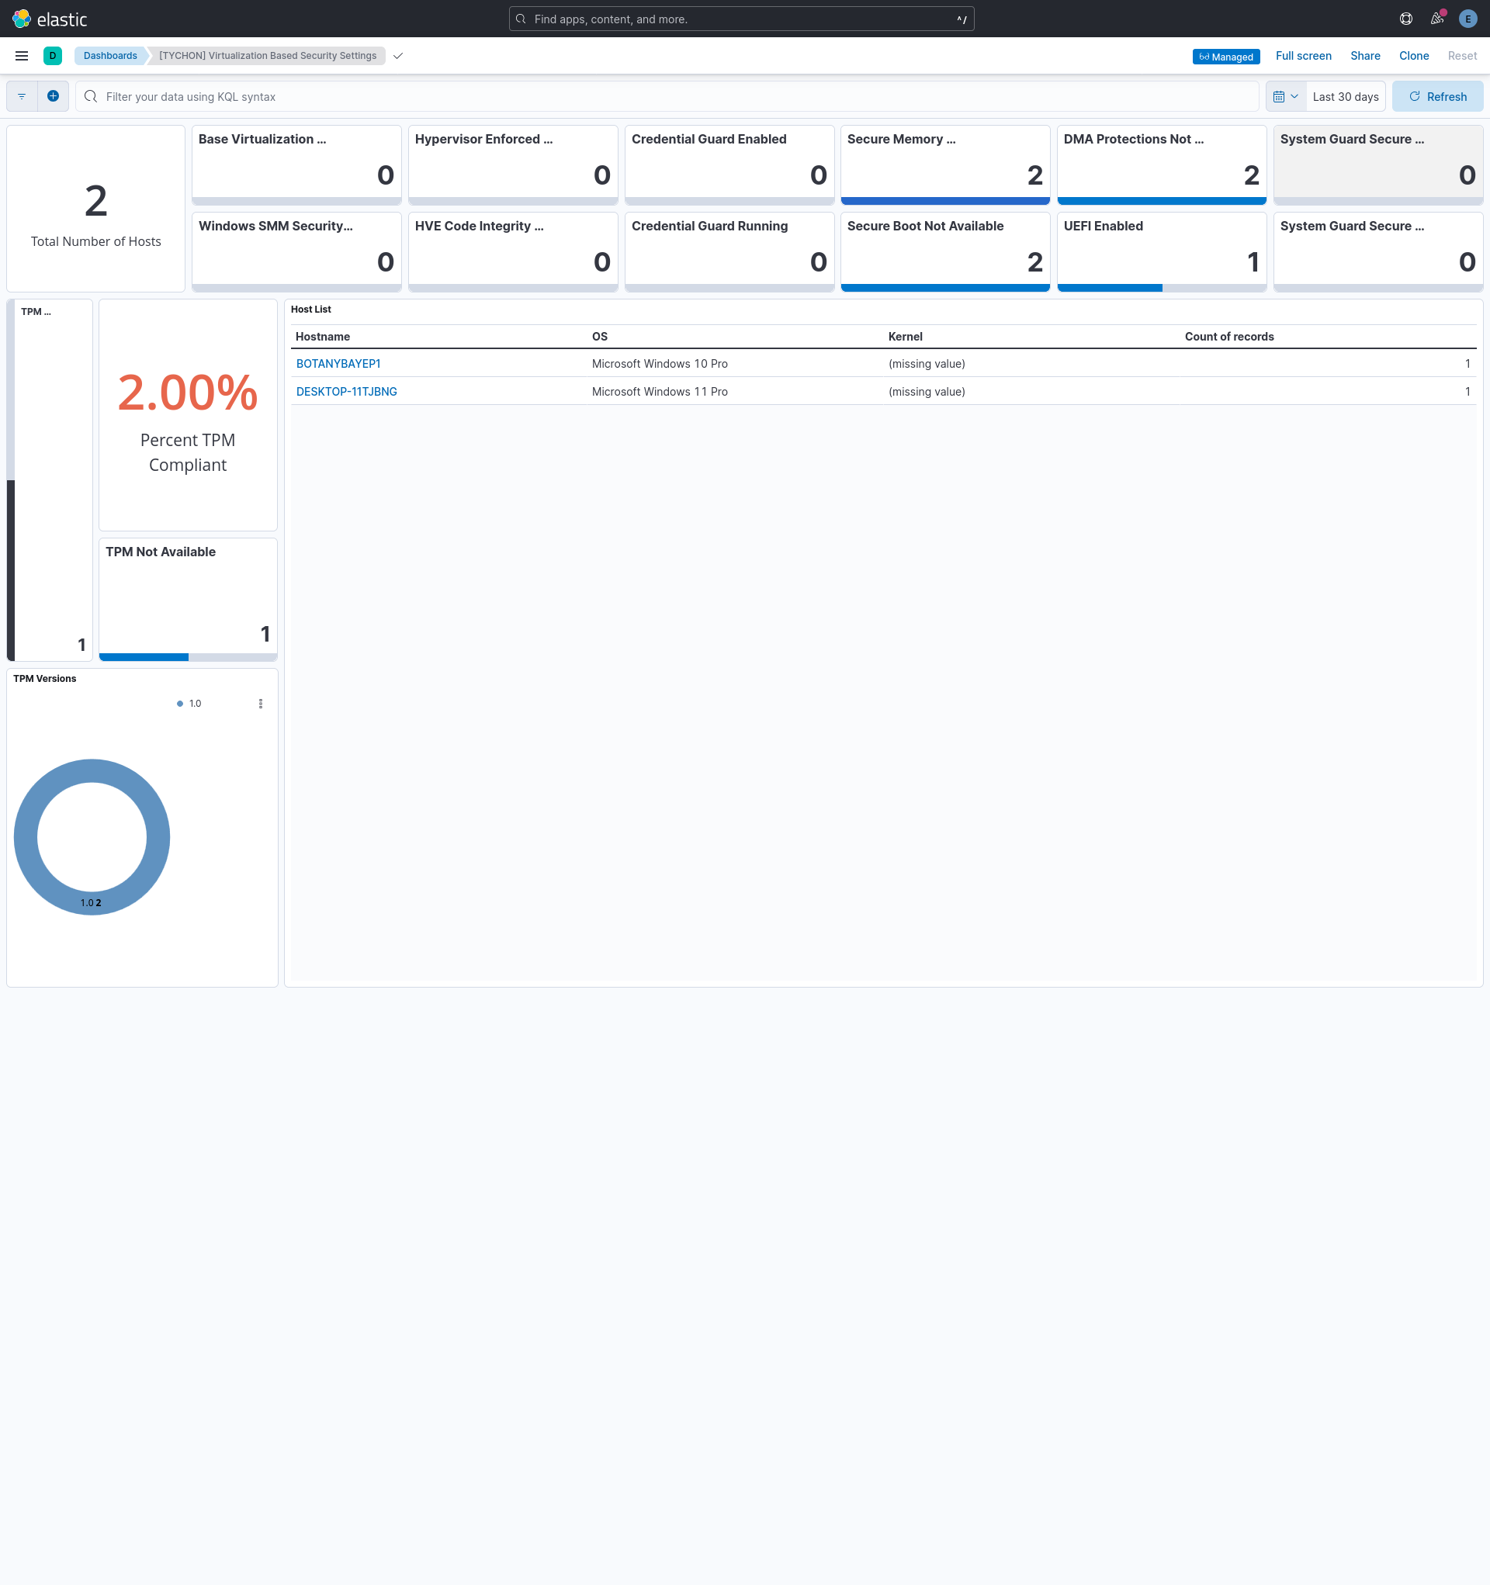Screen dimensions: 1490x1585
Task: Enter Full screen mode
Action: (1303, 56)
